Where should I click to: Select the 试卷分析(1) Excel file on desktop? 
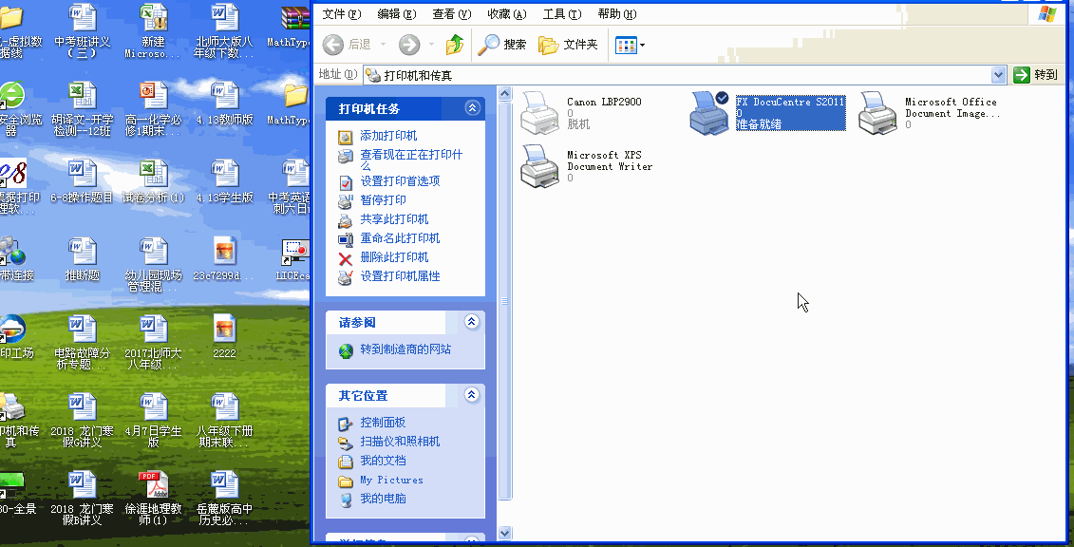(x=154, y=182)
